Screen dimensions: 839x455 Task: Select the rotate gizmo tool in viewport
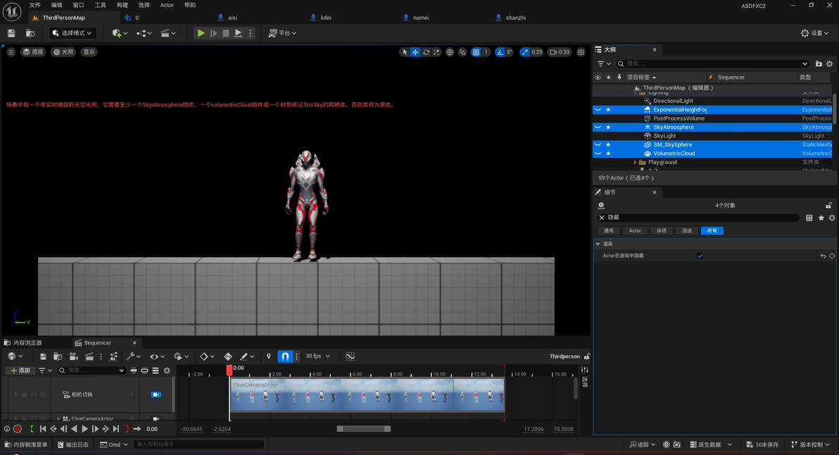tap(426, 52)
